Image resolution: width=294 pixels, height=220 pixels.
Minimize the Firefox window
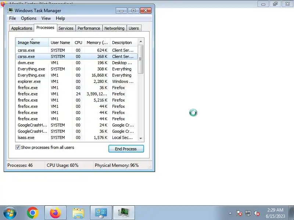point(263,4)
